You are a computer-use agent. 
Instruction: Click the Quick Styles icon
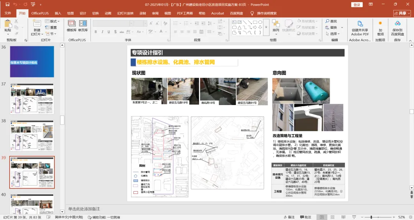click(x=289, y=23)
